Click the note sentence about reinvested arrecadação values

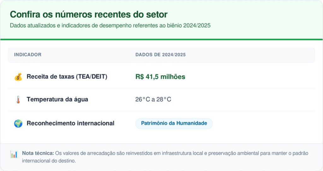[181, 153]
